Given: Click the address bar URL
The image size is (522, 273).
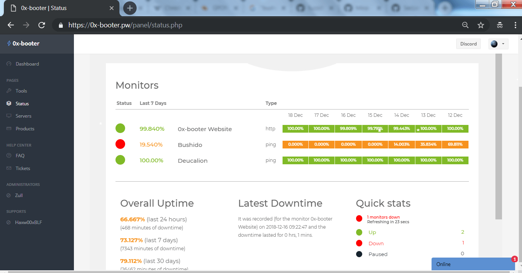Looking at the screenshot, I should pos(125,25).
